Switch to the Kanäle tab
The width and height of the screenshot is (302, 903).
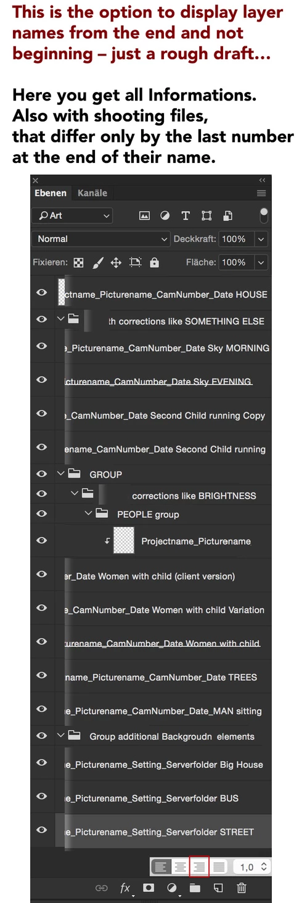point(92,193)
